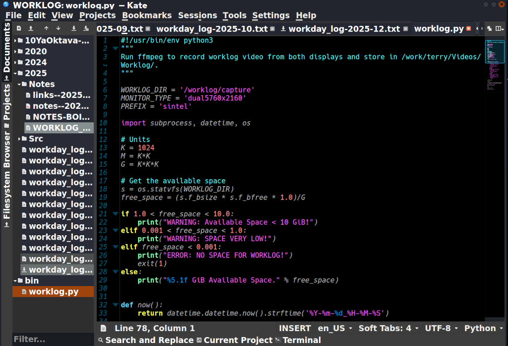Screen dimensions: 508x346
Task: Click the Filter input field
Action: pyautogui.click(x=52, y=340)
